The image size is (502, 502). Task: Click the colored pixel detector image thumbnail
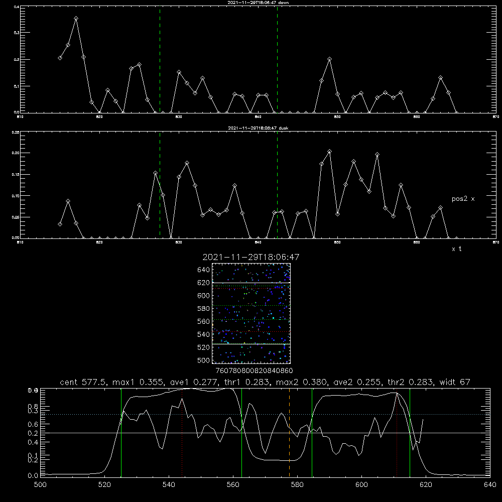coord(251,313)
